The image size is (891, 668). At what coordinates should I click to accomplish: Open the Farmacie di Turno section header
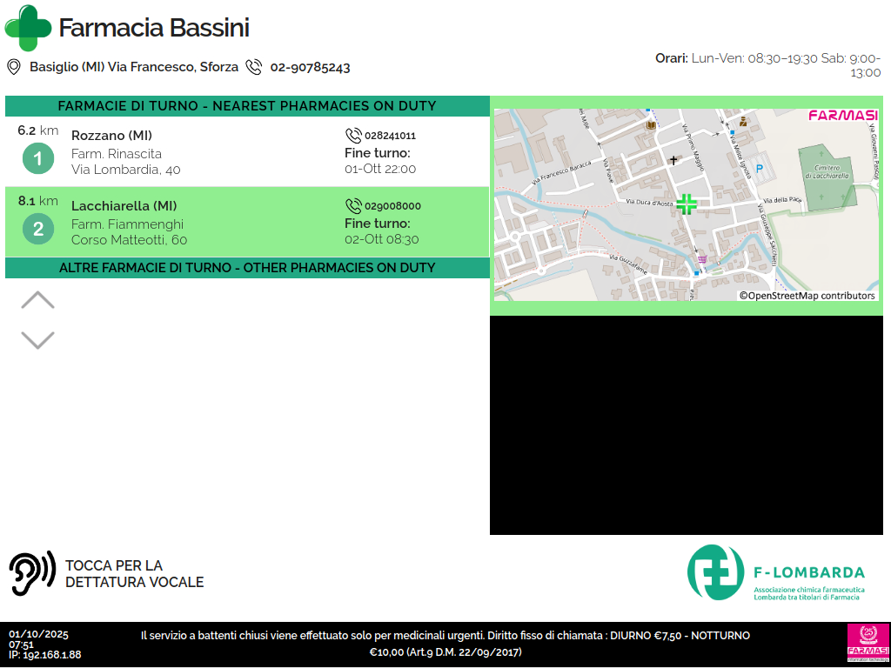tap(247, 106)
